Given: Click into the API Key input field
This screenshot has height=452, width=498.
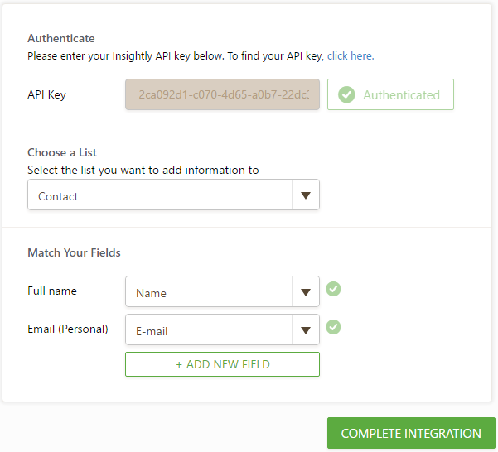Looking at the screenshot, I should pyautogui.click(x=222, y=94).
